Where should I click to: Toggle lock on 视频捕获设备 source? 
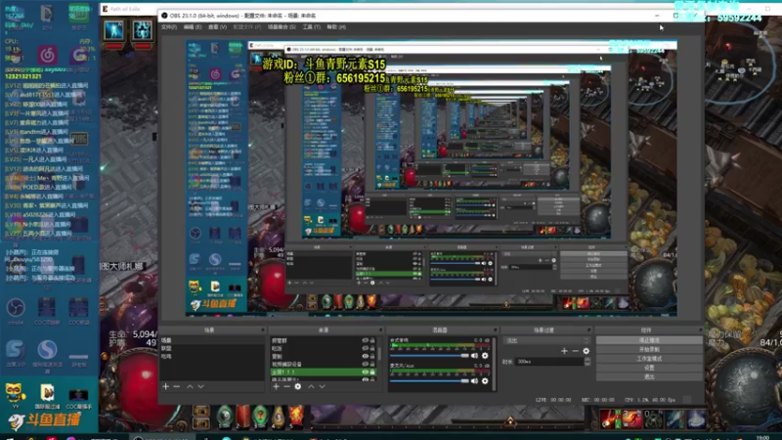[x=372, y=364]
